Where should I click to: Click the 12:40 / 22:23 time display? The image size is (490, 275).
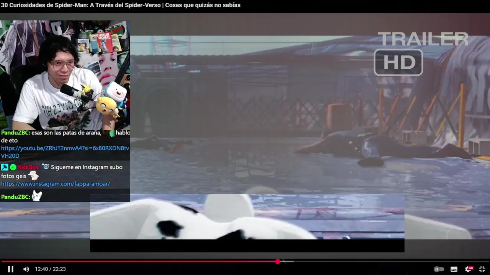coord(50,269)
